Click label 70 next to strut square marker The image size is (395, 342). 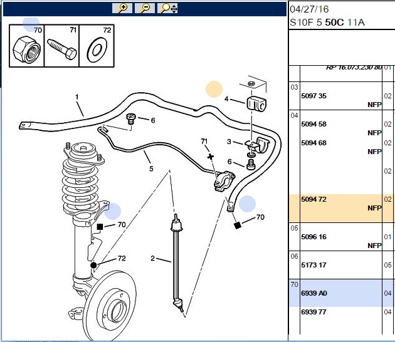click(x=122, y=224)
